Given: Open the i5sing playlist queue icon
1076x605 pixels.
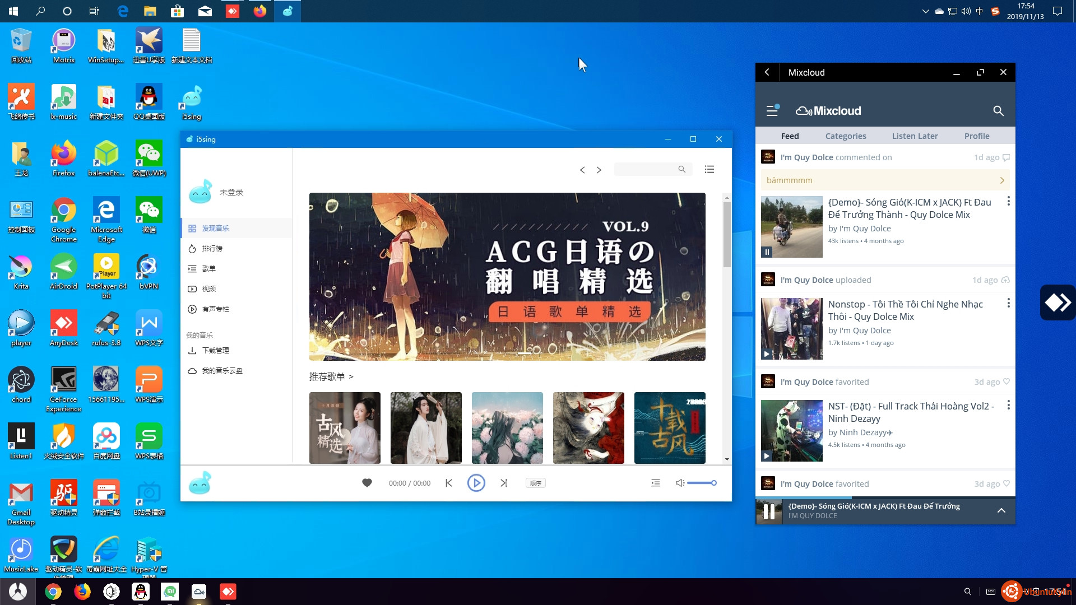Looking at the screenshot, I should point(655,483).
